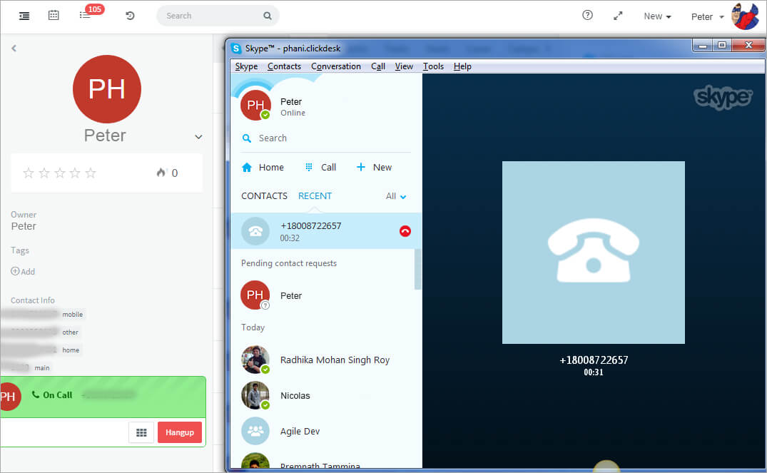767x473 pixels.
Task: Click the recent history icon in toolbar
Action: click(130, 16)
